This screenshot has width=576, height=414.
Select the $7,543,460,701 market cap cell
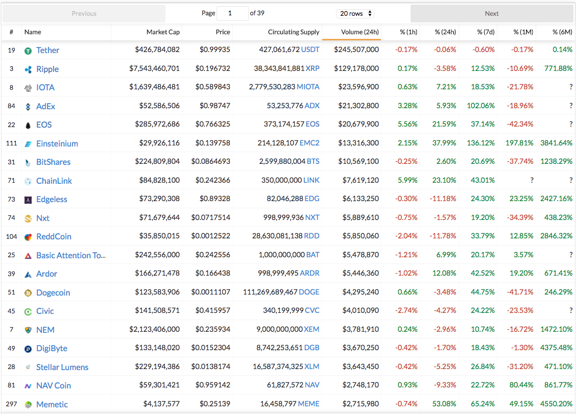point(154,68)
